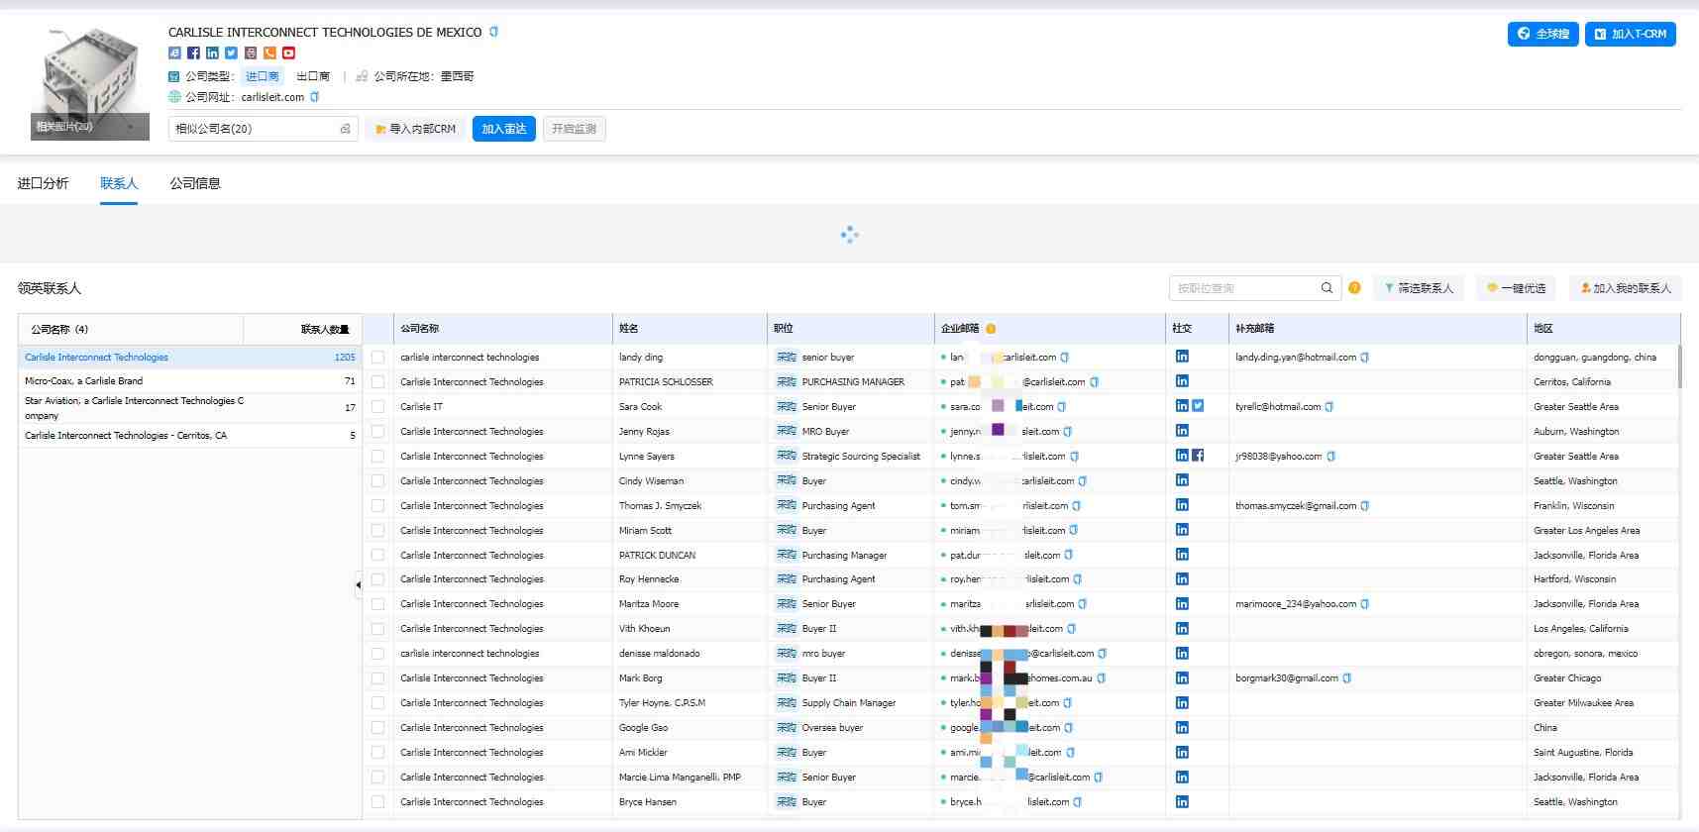This screenshot has height=832, width=1699.
Task: Tick the checkbox for landy ding
Action: click(x=377, y=357)
